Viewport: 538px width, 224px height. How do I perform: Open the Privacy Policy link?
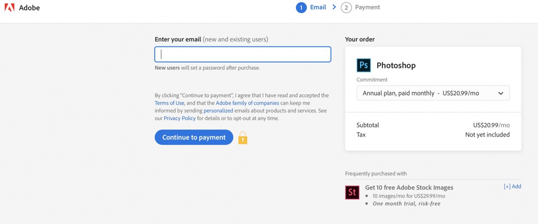click(180, 118)
